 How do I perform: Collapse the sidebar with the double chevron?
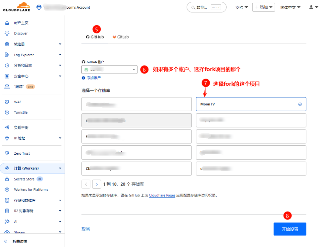point(6,241)
